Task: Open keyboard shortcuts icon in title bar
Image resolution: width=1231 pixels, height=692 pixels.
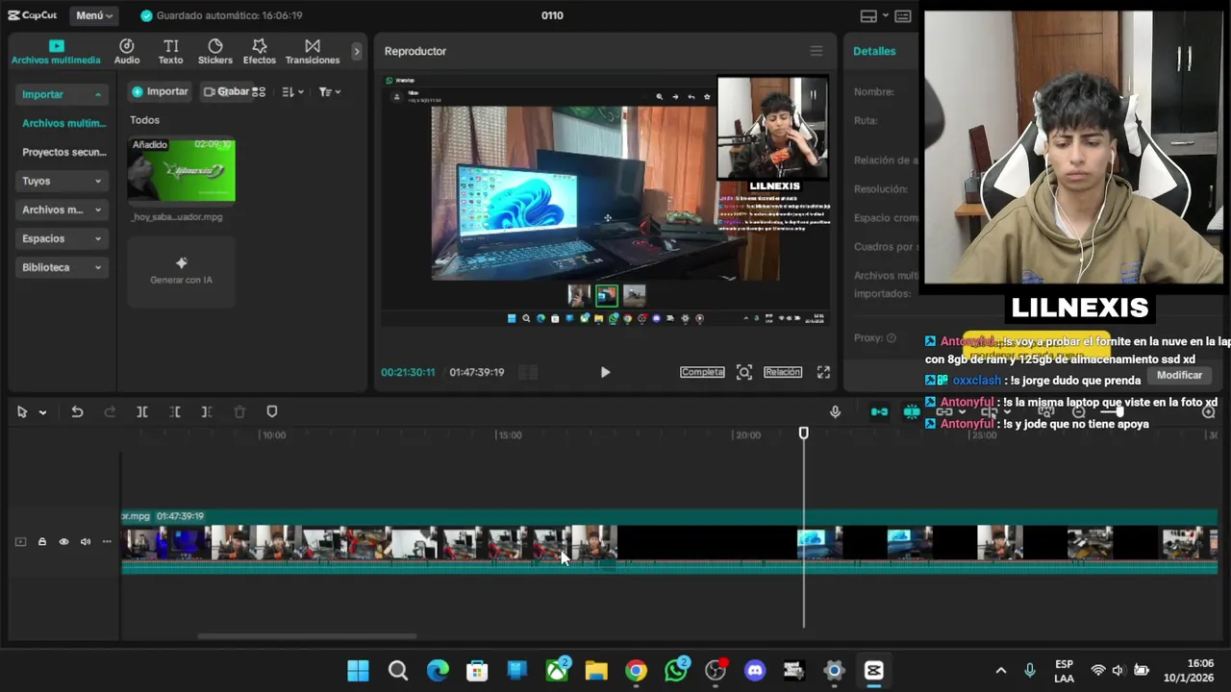Action: click(x=902, y=15)
